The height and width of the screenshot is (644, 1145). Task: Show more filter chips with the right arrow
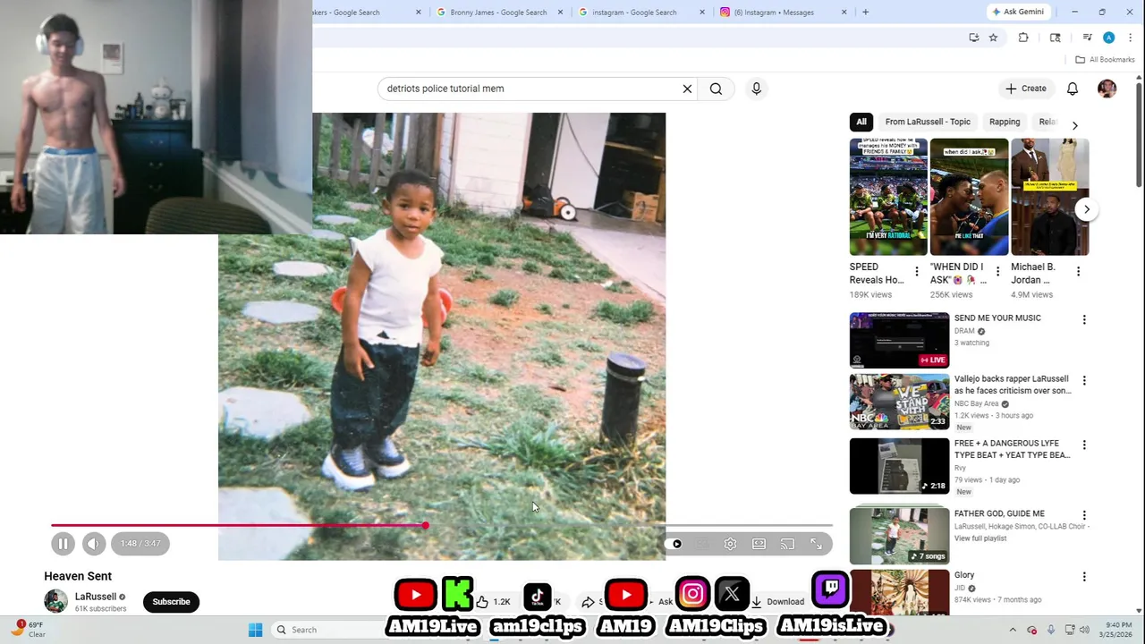point(1074,125)
